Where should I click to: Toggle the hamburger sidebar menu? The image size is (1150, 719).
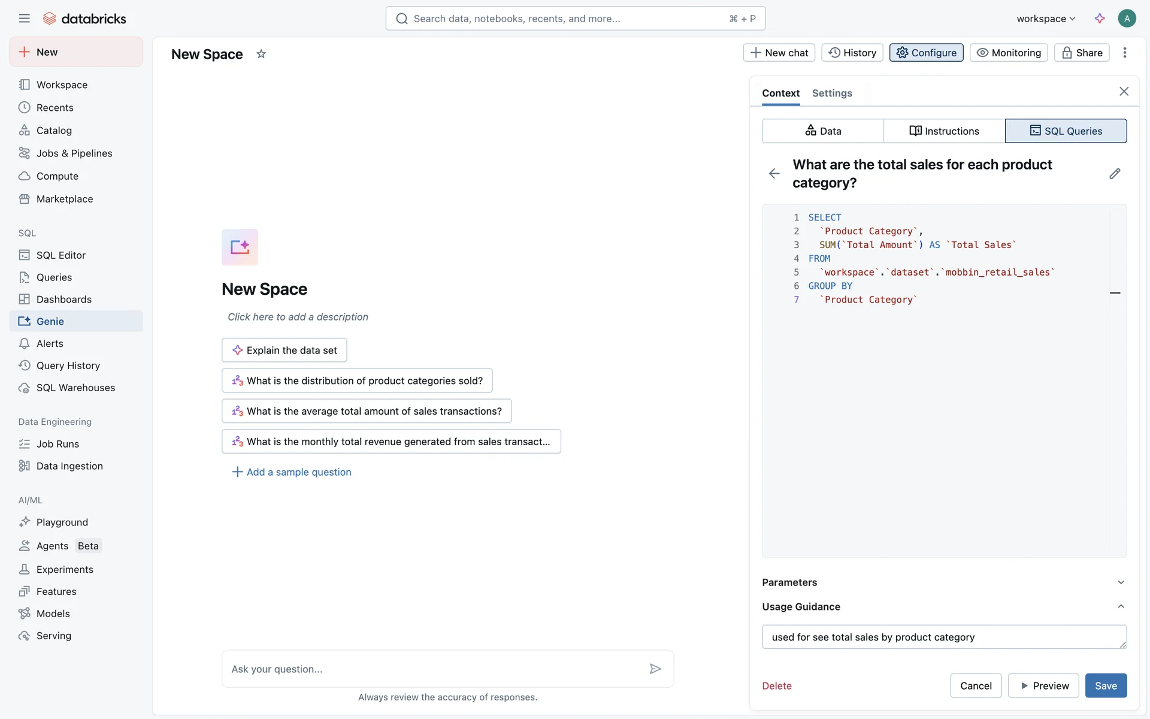tap(24, 19)
